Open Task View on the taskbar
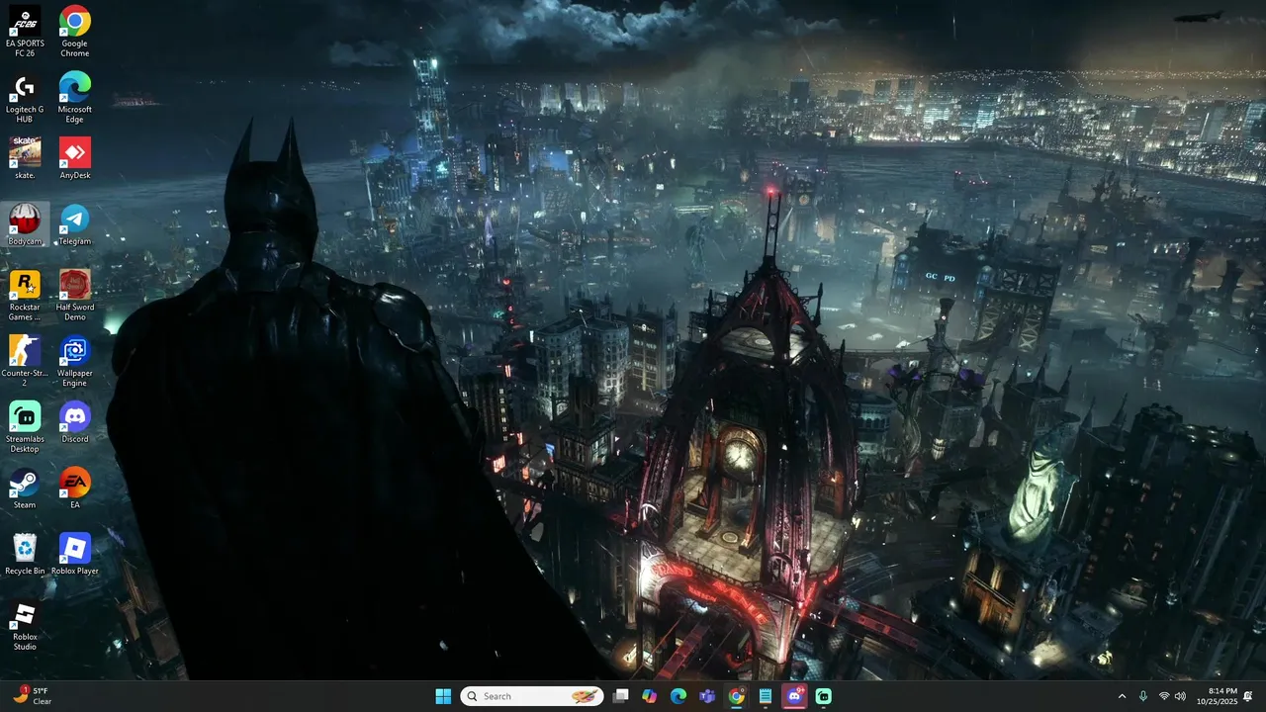Image resolution: width=1266 pixels, height=712 pixels. (621, 696)
